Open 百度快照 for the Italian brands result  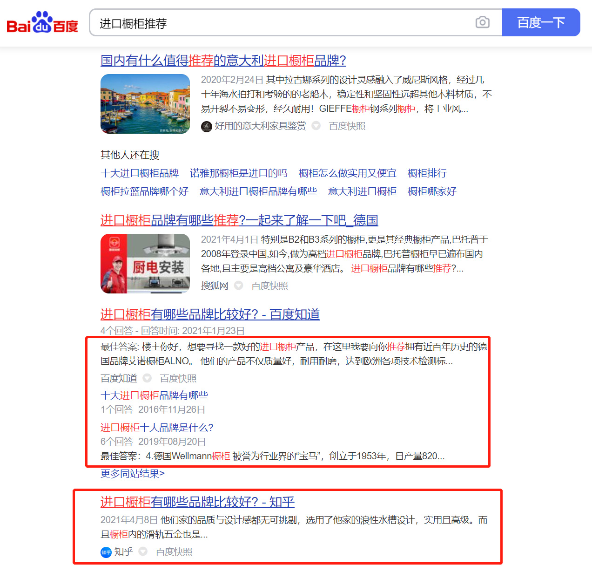[x=347, y=126]
